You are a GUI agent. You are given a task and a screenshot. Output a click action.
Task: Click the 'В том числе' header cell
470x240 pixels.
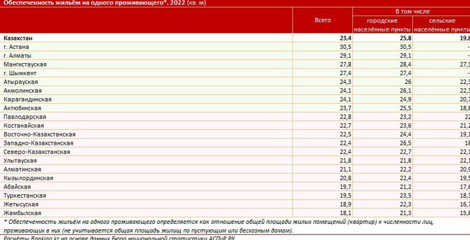point(411,12)
